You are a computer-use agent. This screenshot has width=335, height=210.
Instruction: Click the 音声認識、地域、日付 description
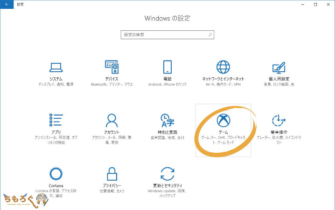click(167, 138)
